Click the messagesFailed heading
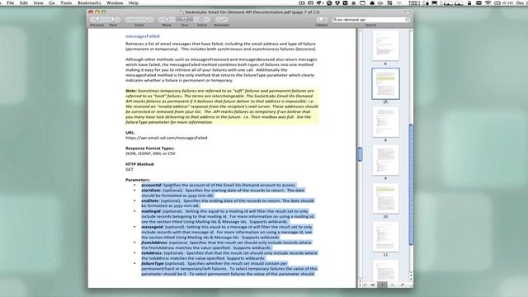The width and height of the screenshot is (528, 297). [143, 36]
